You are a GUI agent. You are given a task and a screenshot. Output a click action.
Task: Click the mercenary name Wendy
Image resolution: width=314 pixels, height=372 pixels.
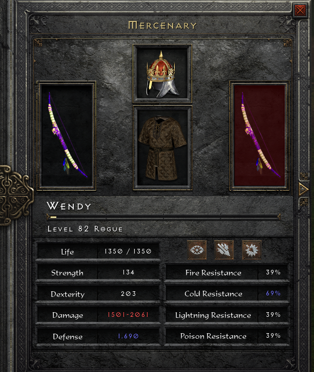coord(69,206)
